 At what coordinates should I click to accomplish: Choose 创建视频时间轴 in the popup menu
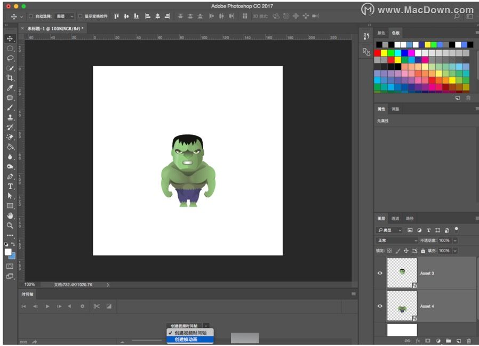coord(190,333)
